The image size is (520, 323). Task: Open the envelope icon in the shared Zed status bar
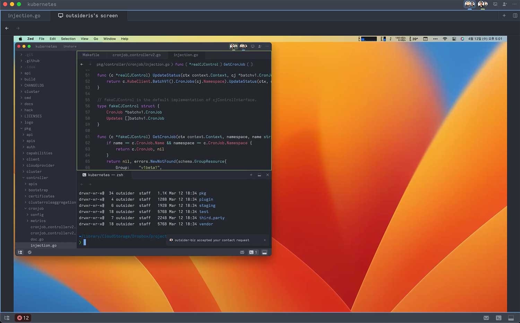point(242,252)
